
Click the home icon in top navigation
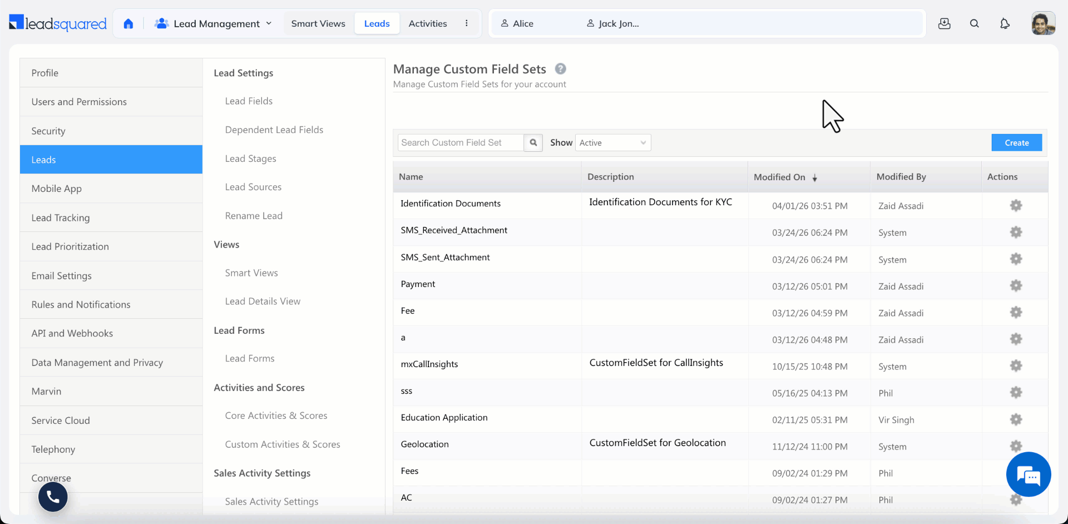[128, 23]
